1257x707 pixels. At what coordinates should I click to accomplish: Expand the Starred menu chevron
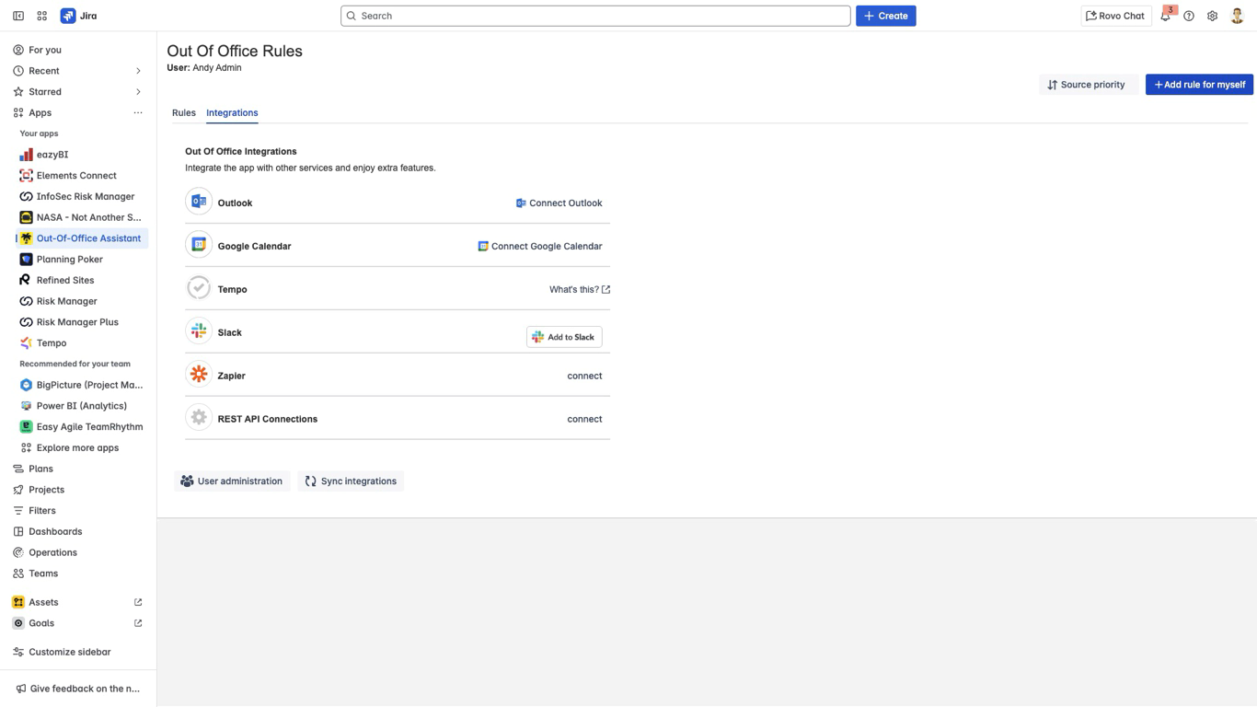pyautogui.click(x=138, y=92)
